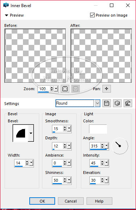136x210 pixels.
Task: Click the Shininess value field 50
Action: tap(58, 180)
